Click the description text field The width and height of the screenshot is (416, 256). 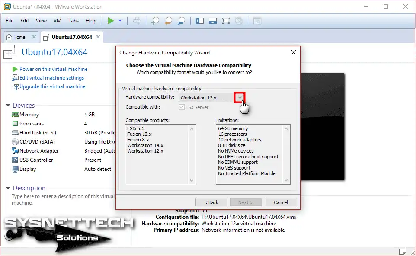tap(63, 199)
